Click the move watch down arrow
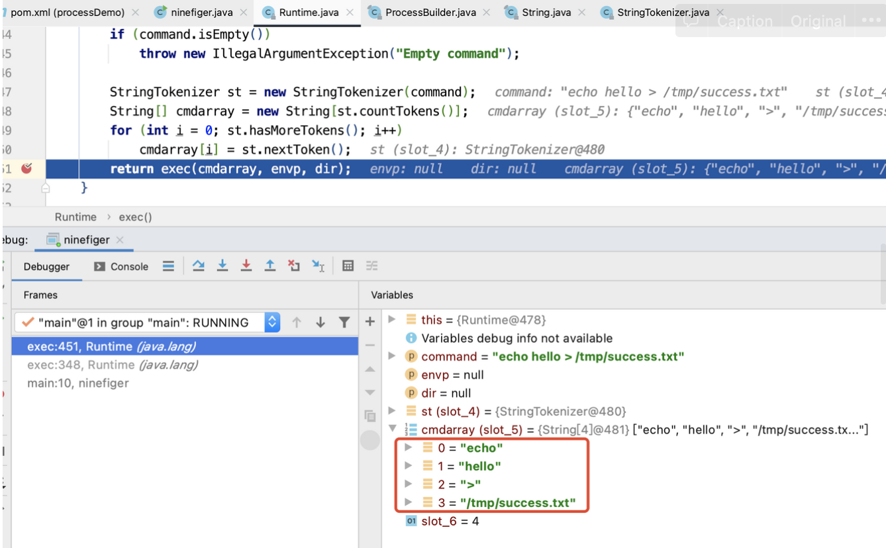The image size is (886, 548). (x=370, y=392)
